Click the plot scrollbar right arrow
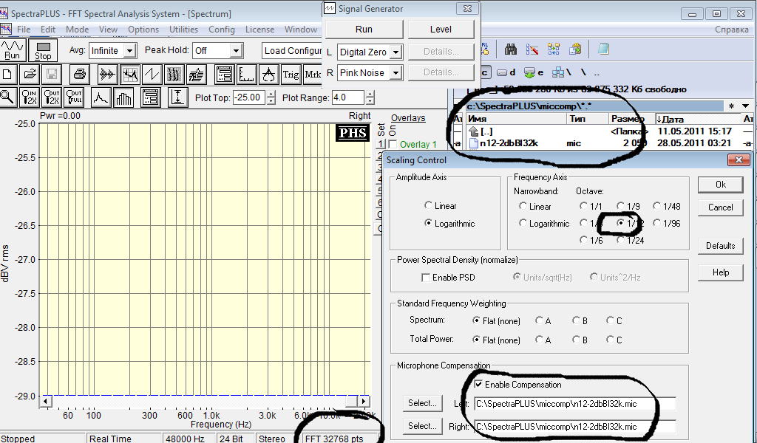Viewport: 757px width, 443px height. pyautogui.click(x=364, y=401)
